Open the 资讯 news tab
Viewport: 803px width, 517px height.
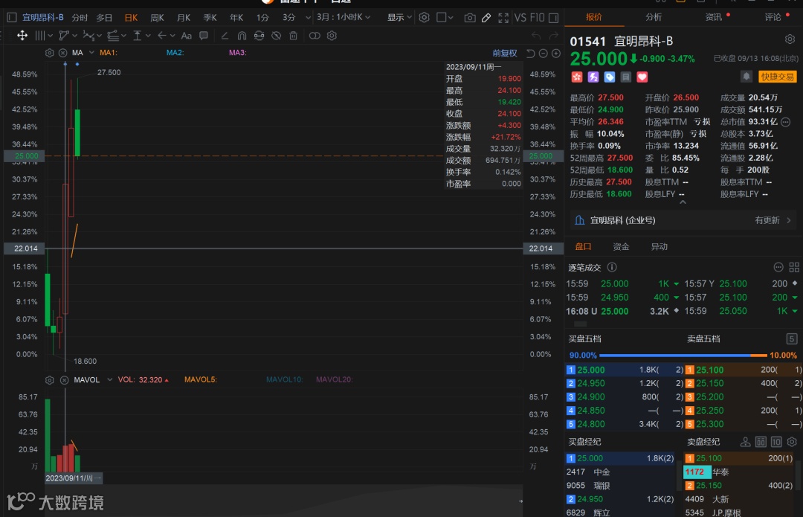pos(713,17)
